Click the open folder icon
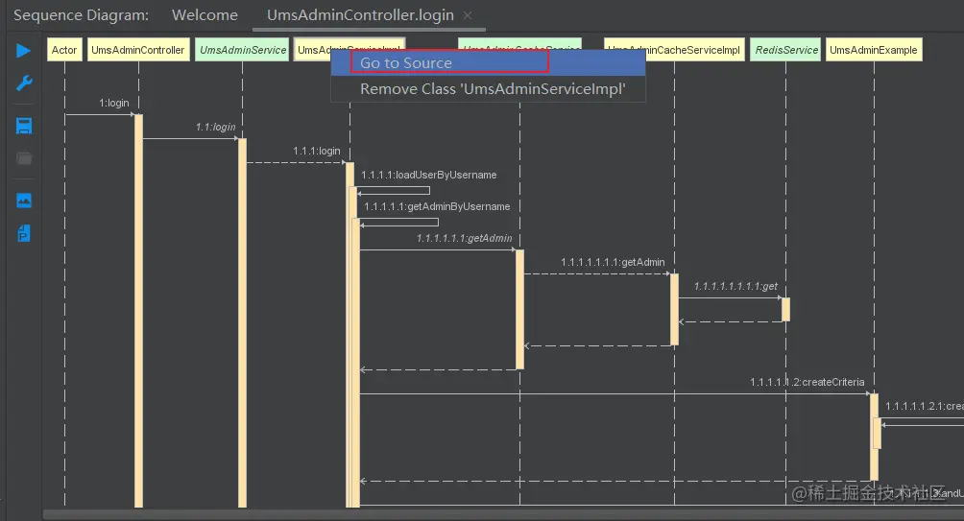 pyautogui.click(x=24, y=158)
